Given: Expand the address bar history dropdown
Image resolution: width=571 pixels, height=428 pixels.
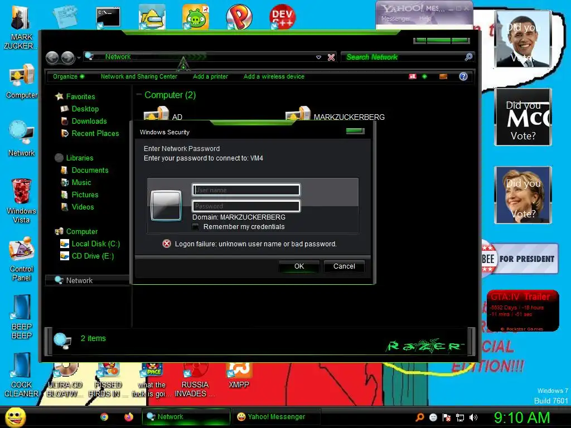Looking at the screenshot, I should [318, 57].
